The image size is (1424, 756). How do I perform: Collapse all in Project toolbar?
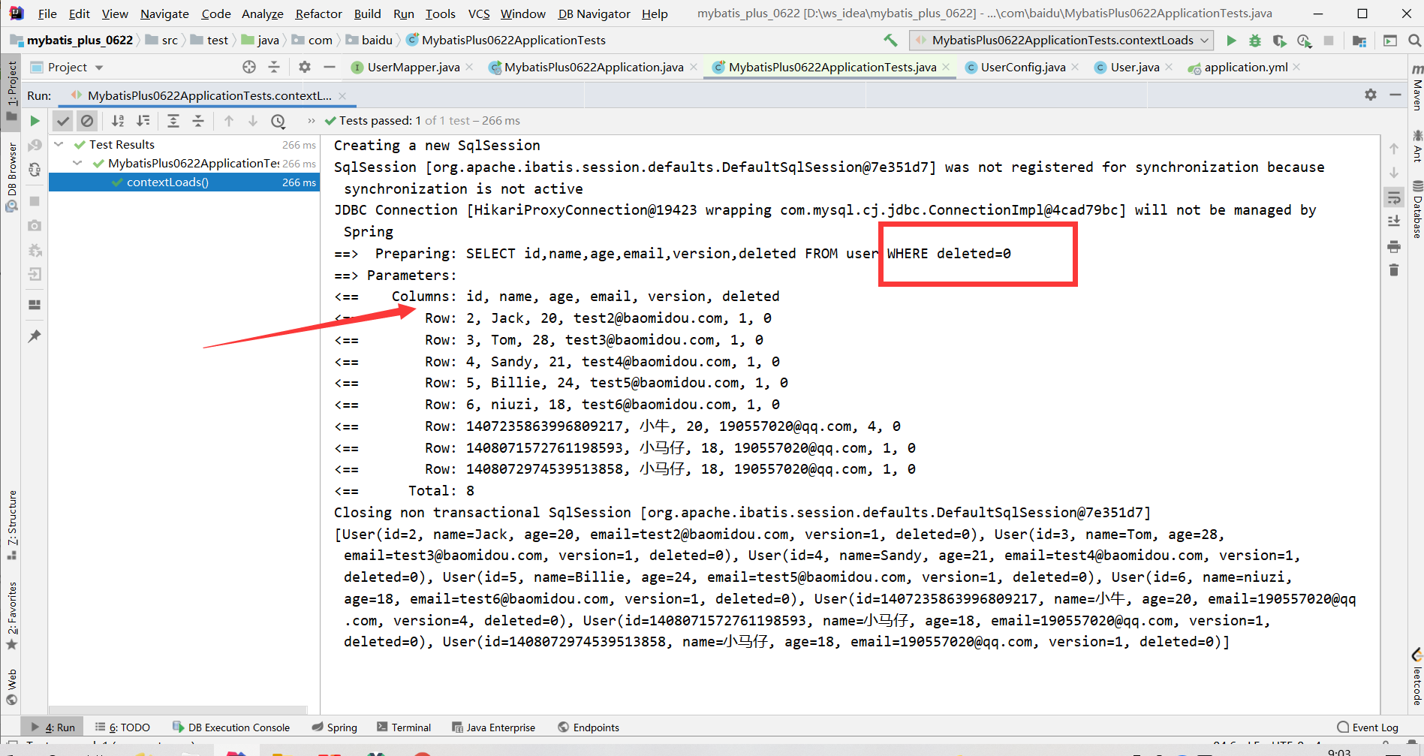coord(274,67)
